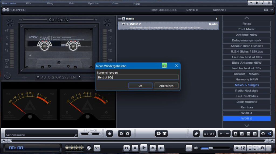This screenshot has width=276, height=154.
Task: Click the bar-chart playlist view icon
Action: coord(235,134)
